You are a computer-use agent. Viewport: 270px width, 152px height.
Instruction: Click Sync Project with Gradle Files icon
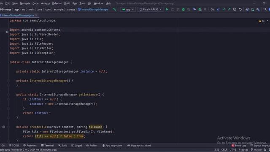[247, 9]
